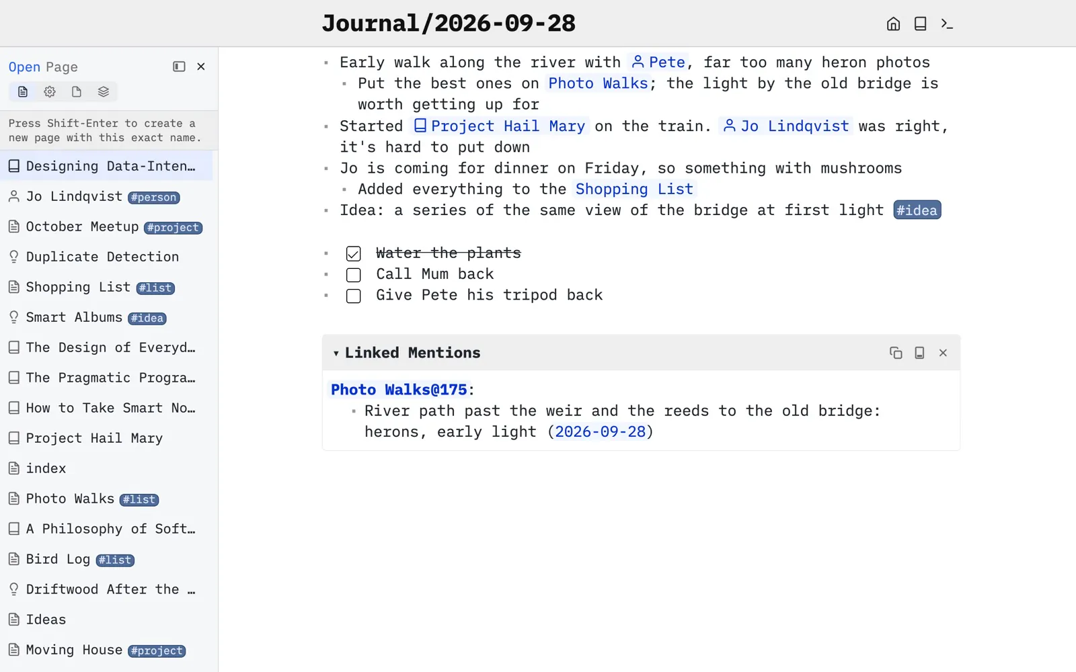Open the Photo Walks@175 mention link
The width and height of the screenshot is (1076, 672).
point(399,390)
